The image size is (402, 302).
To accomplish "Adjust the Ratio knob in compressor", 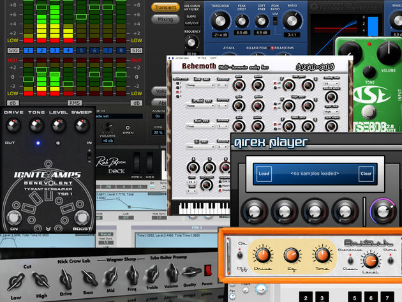I will (x=292, y=20).
